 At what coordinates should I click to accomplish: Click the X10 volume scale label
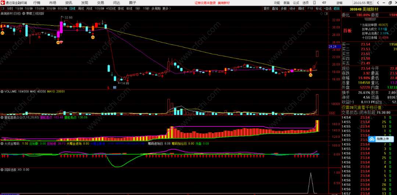[x=332, y=113]
